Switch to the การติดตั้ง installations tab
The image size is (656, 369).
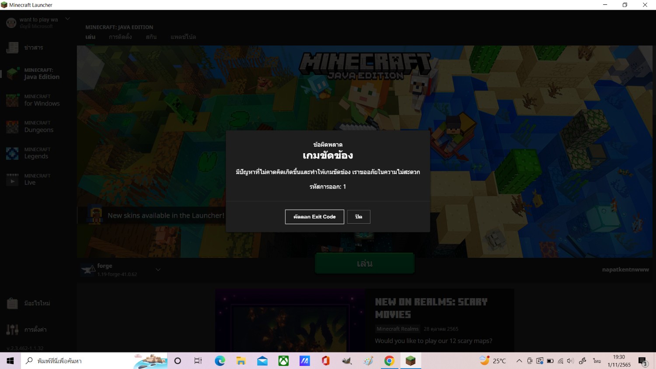click(x=120, y=37)
